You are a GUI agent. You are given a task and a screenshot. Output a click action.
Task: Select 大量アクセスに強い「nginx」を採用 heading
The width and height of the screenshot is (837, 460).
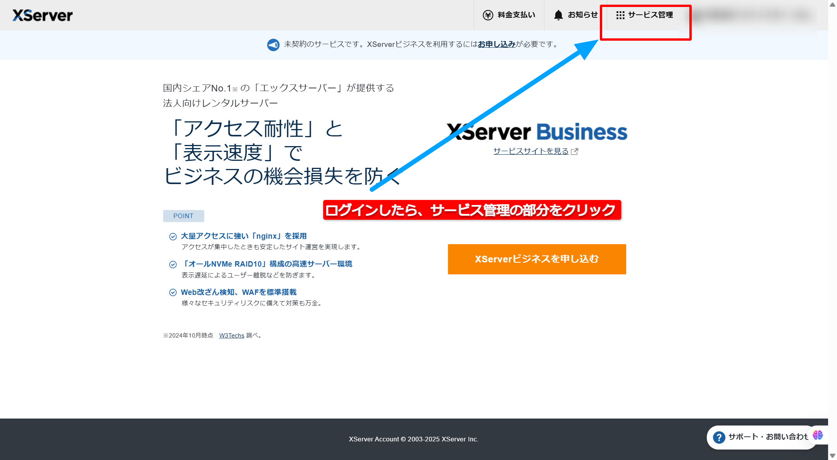(244, 236)
